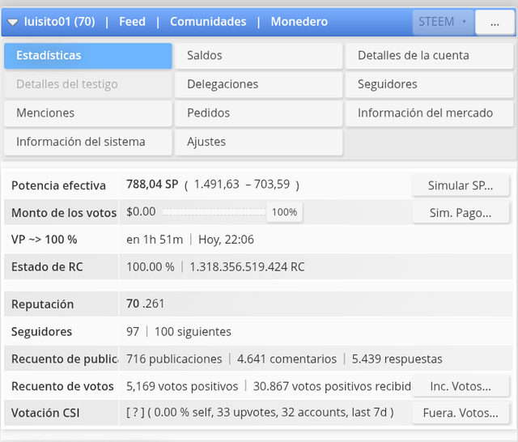Click the Estado de RC label
518x442 pixels.
coord(47,267)
